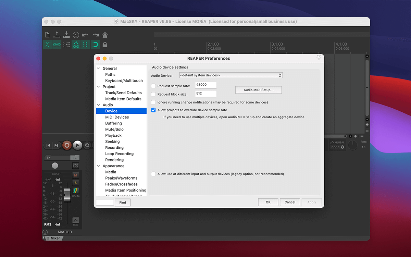Image resolution: width=411 pixels, height=257 pixels.
Task: Click vertical zoom in plus button in arrange view
Action: pyautogui.click(x=367, y=125)
